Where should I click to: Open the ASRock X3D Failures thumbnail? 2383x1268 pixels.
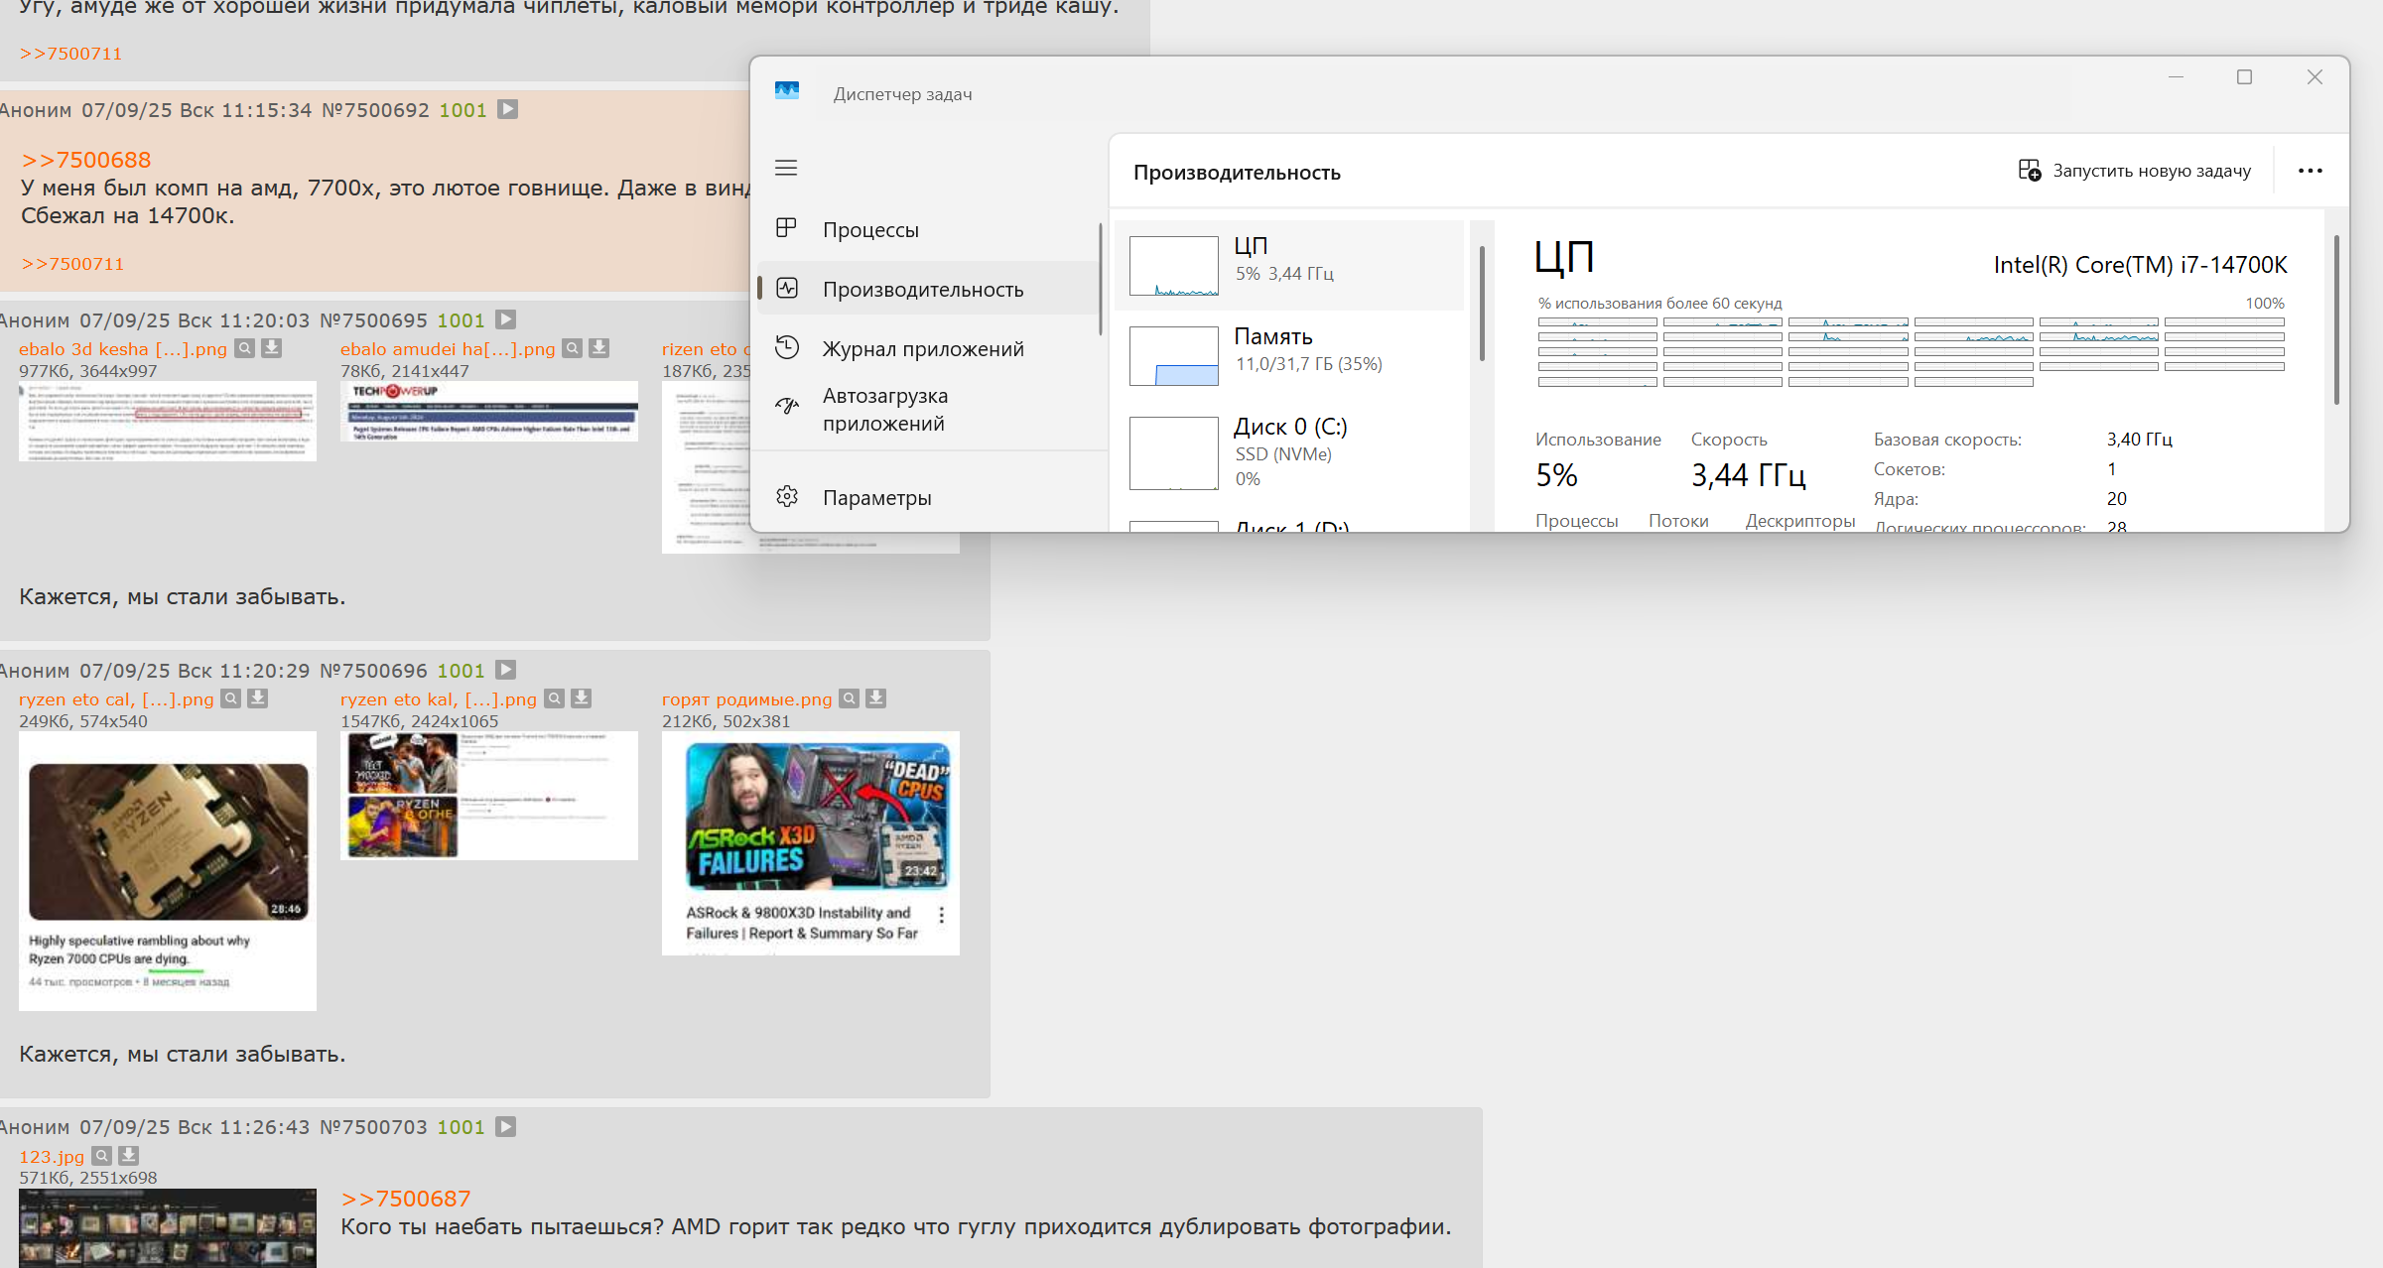(x=811, y=843)
